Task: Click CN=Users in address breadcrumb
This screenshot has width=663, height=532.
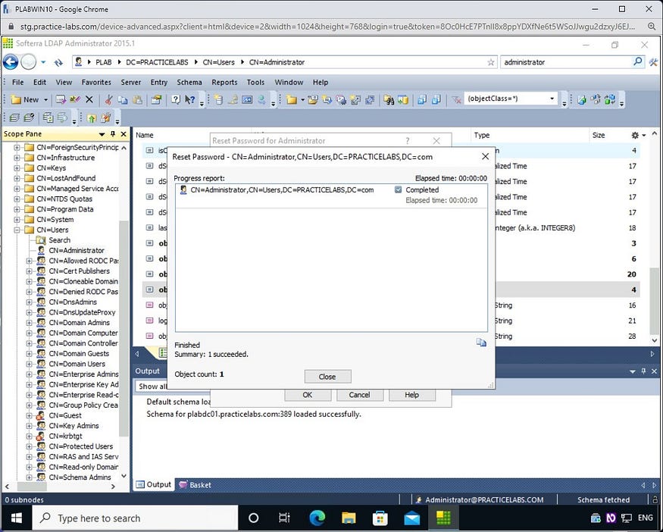Action: (x=218, y=62)
